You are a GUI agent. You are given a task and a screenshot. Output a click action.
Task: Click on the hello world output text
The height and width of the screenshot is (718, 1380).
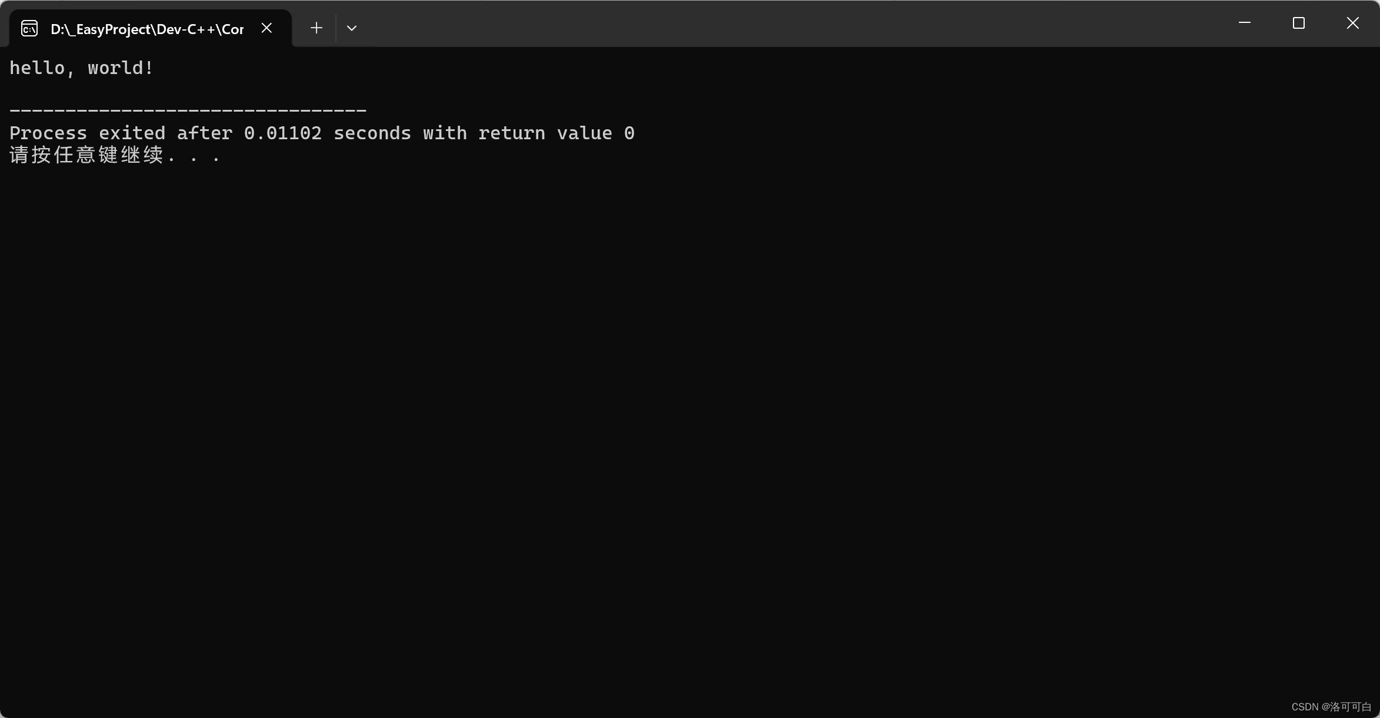tap(81, 68)
